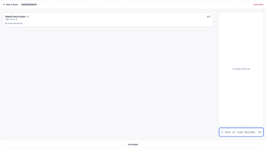
Task: Click the item card's No pieces scanned yet text
Action: tap(13, 23)
